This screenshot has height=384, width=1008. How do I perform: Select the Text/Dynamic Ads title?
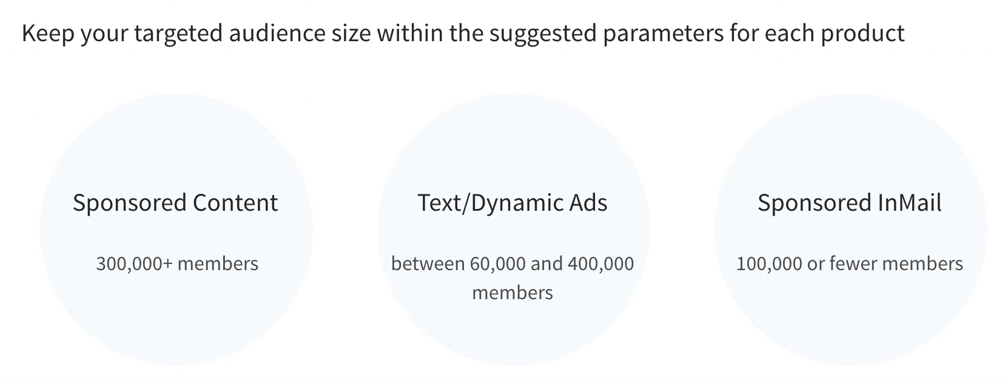512,202
